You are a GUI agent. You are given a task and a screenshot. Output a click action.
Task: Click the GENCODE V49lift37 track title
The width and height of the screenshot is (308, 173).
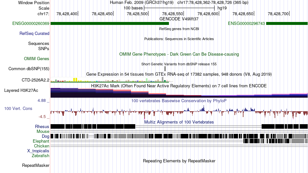click(x=179, y=19)
